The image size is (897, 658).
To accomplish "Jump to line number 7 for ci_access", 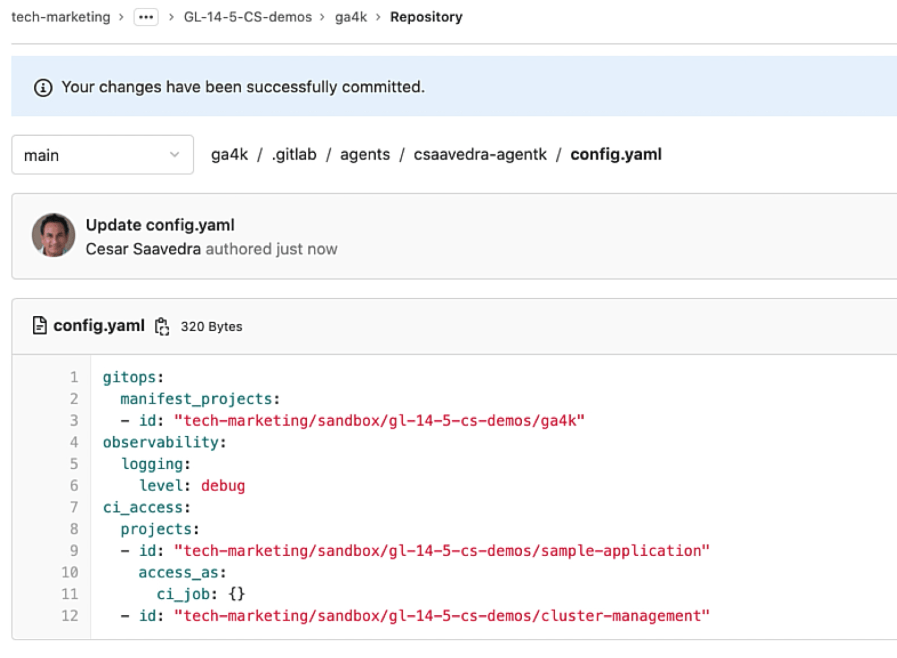I will (74, 508).
